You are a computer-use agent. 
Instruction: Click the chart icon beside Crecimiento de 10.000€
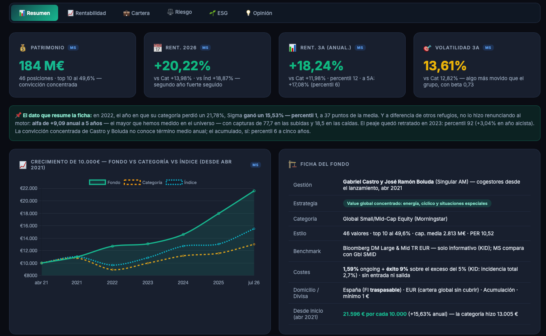(23, 165)
